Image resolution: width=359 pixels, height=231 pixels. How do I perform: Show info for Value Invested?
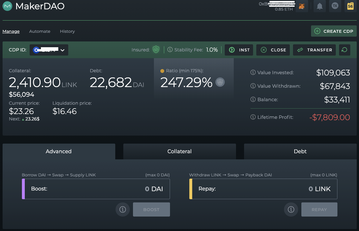(x=253, y=72)
